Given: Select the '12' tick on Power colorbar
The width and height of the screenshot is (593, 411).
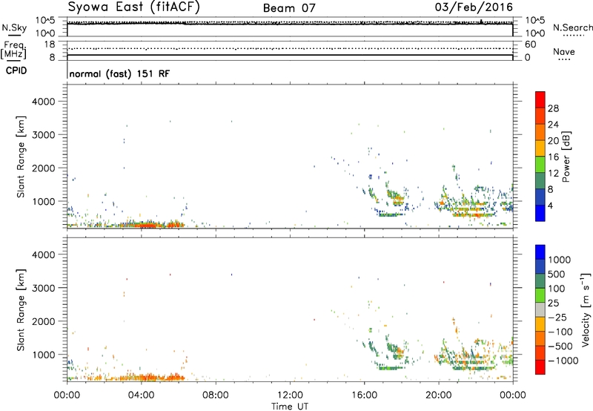Looking at the screenshot, I should coord(553,174).
